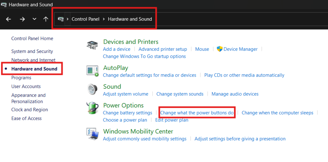Click the AutoPlay category icon
The width and height of the screenshot is (328, 162).
coord(93,71)
